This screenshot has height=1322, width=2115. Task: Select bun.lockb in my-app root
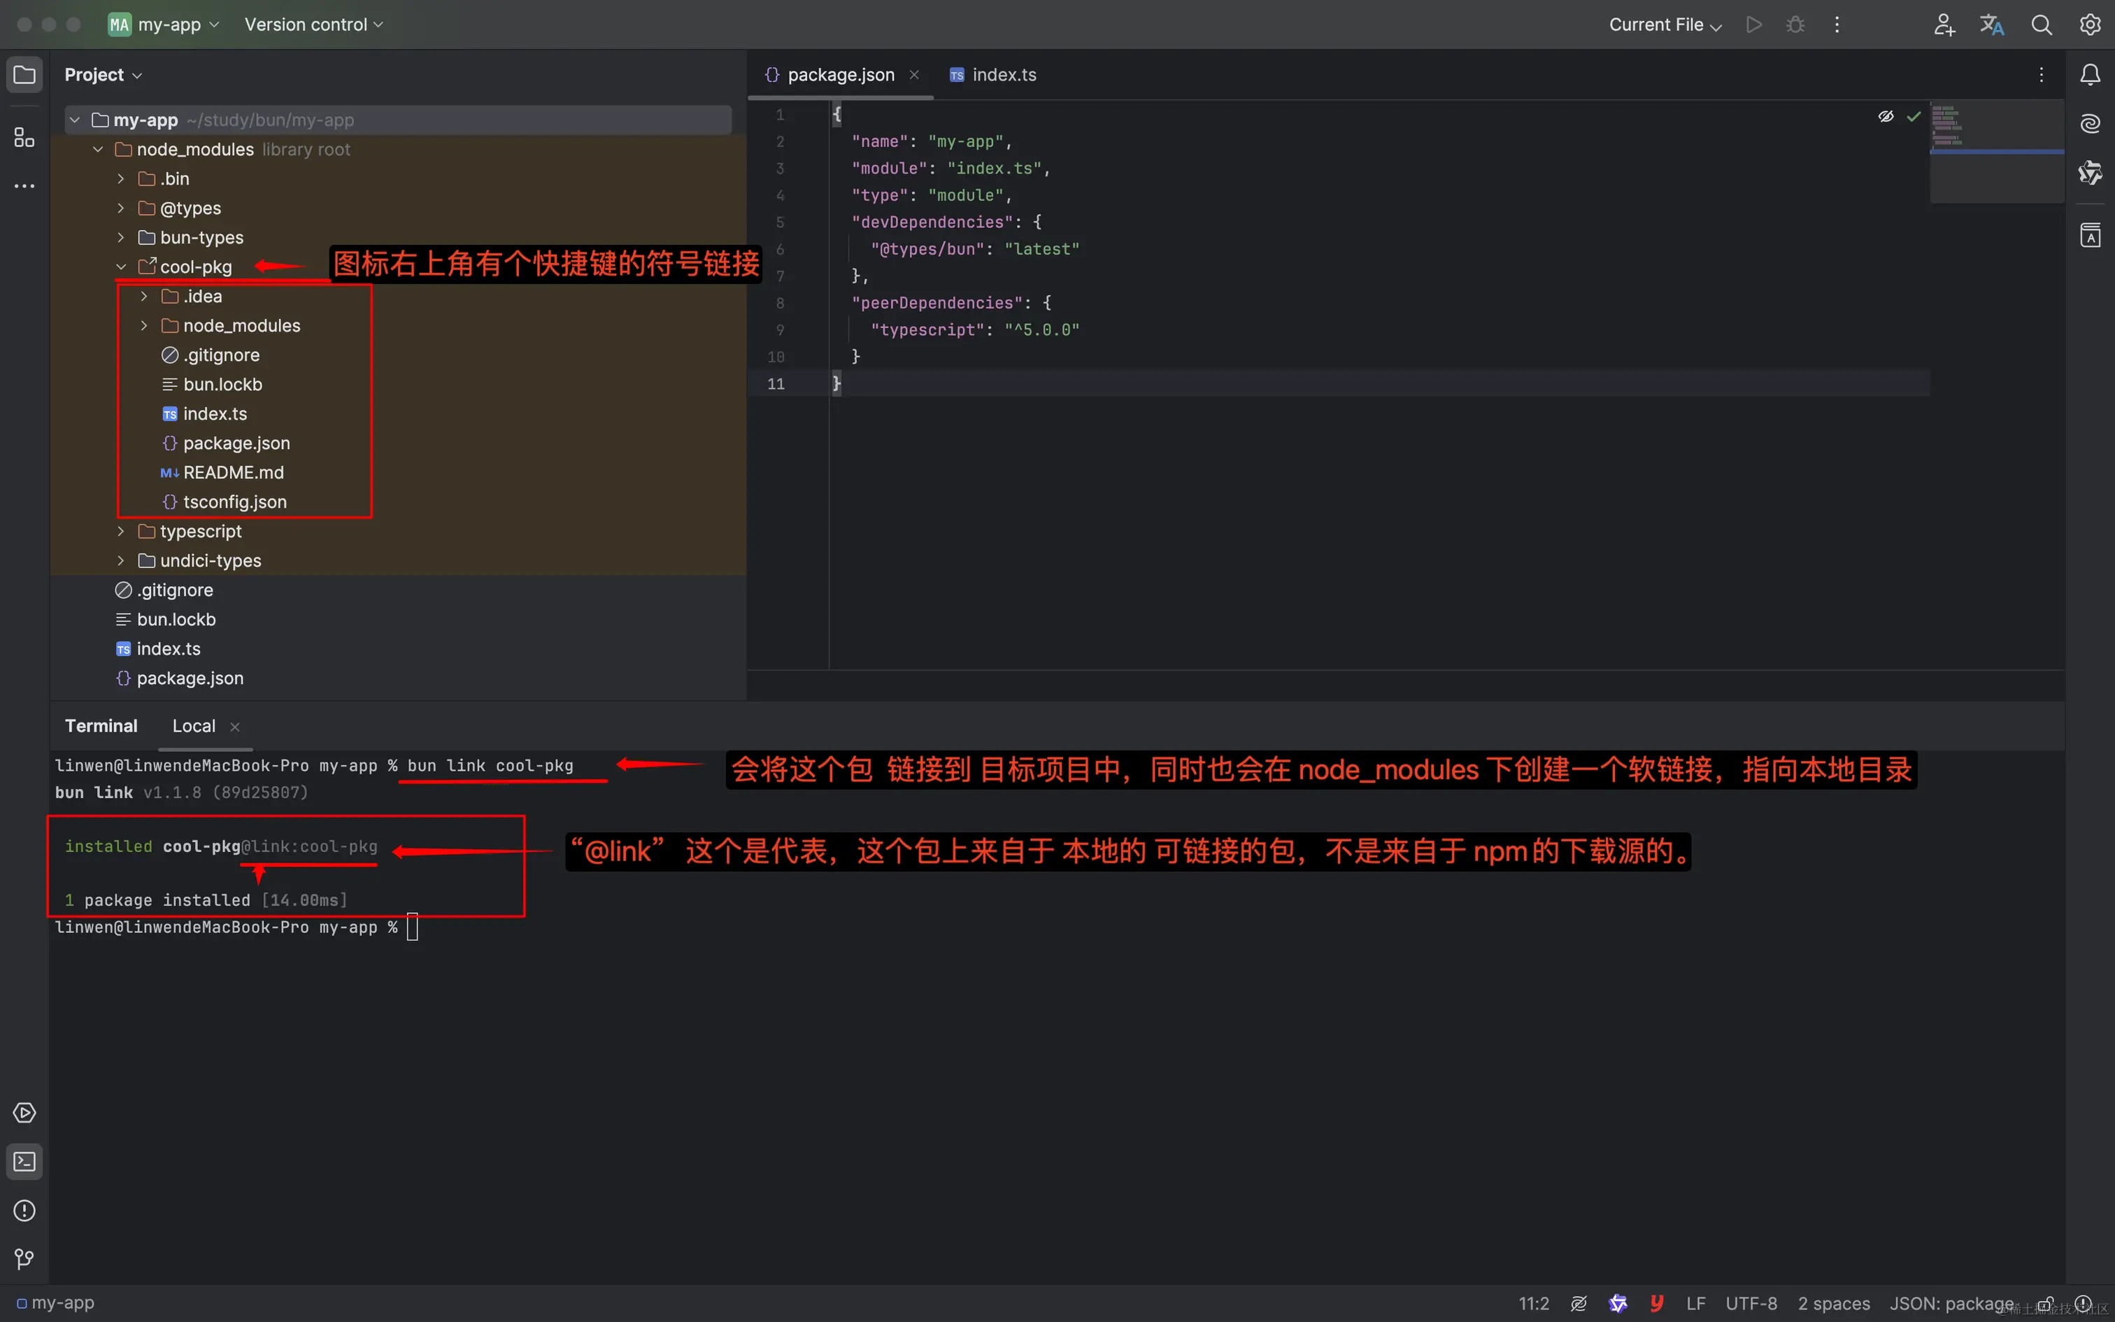point(166,620)
